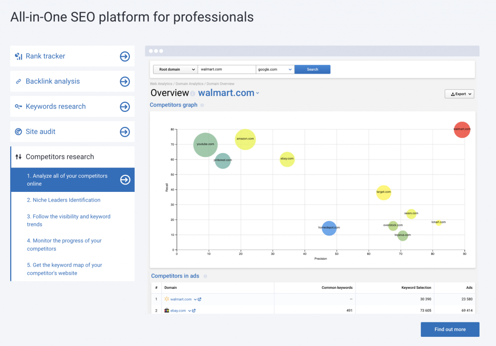
Task: Click the teal pinterest.com bubble on graph
Action: click(223, 160)
